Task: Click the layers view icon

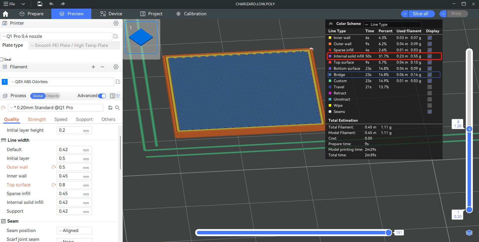Action: pos(469,233)
